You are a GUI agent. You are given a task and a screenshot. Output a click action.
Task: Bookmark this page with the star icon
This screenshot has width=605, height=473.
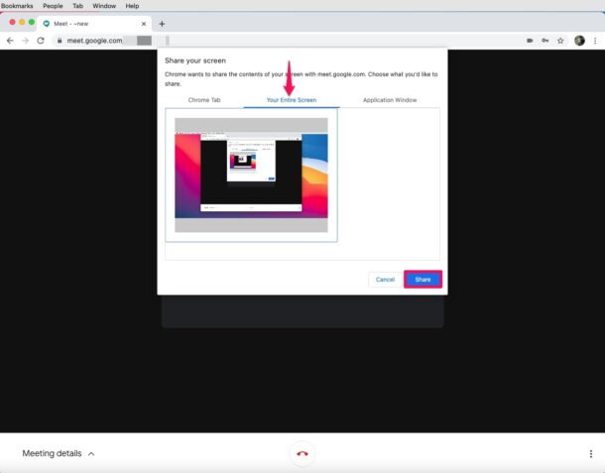(x=560, y=41)
